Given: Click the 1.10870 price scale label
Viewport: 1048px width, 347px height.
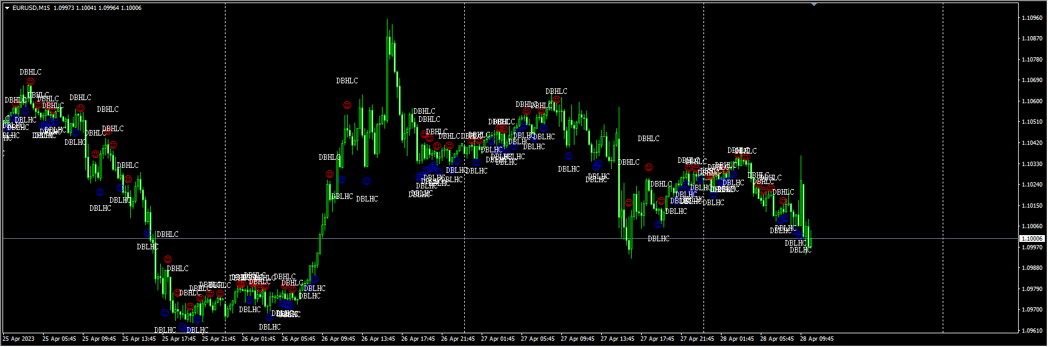Looking at the screenshot, I should pyautogui.click(x=1032, y=39).
